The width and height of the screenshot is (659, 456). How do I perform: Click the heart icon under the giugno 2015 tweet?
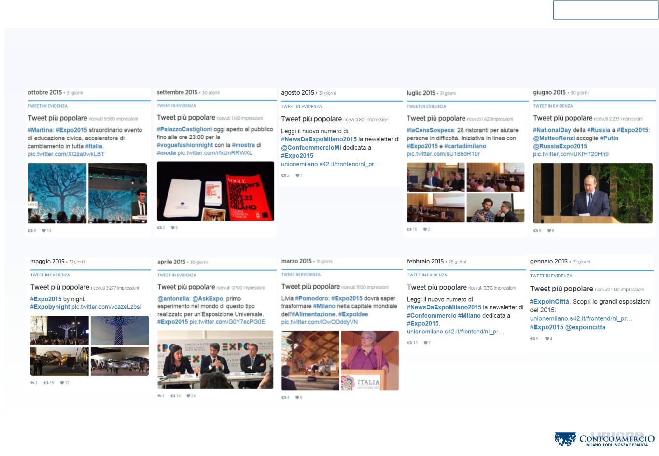click(x=549, y=231)
